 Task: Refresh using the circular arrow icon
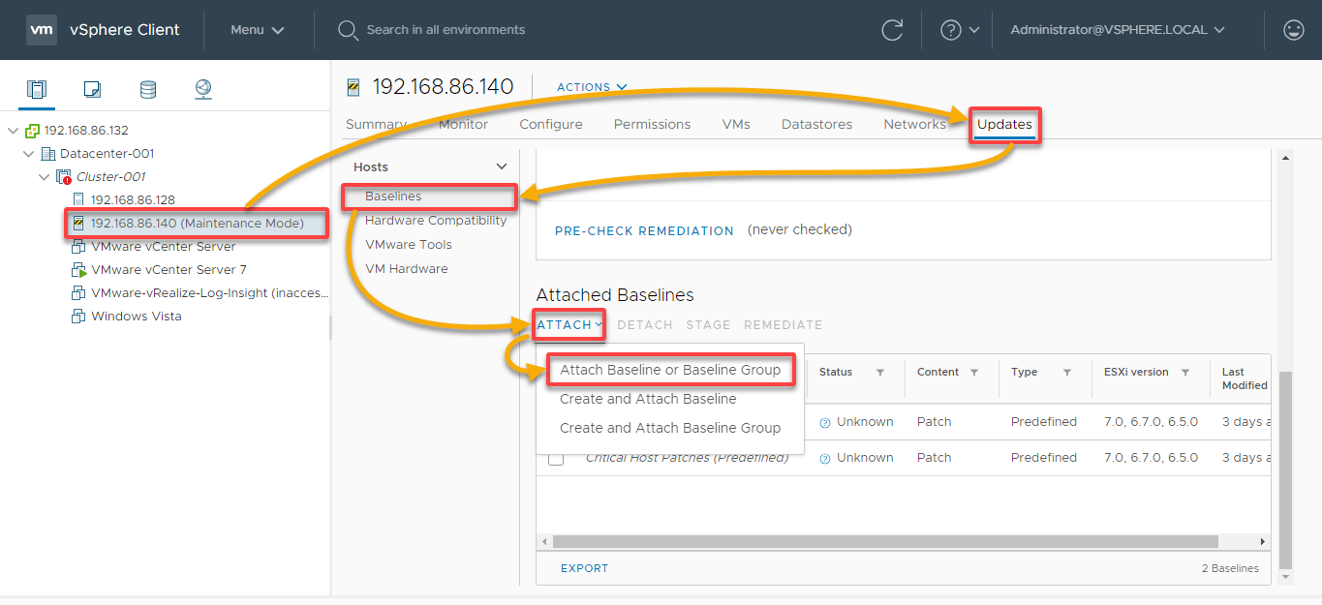click(x=892, y=30)
